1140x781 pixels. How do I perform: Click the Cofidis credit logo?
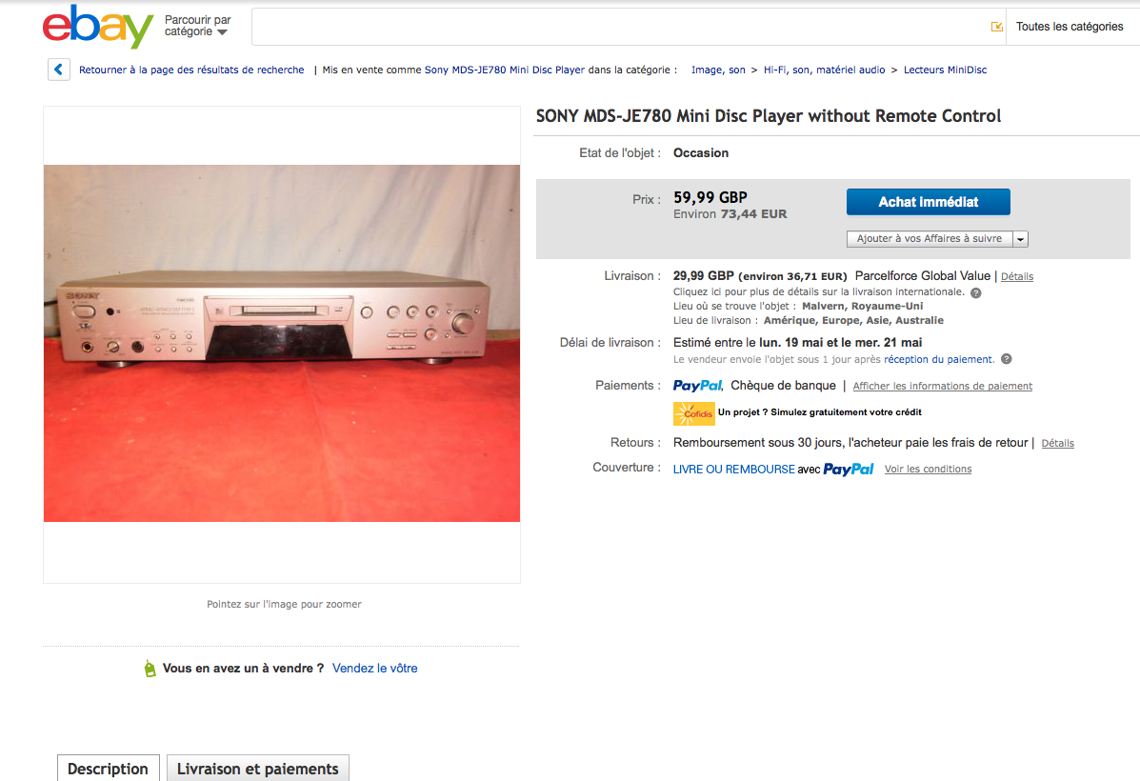pos(693,413)
